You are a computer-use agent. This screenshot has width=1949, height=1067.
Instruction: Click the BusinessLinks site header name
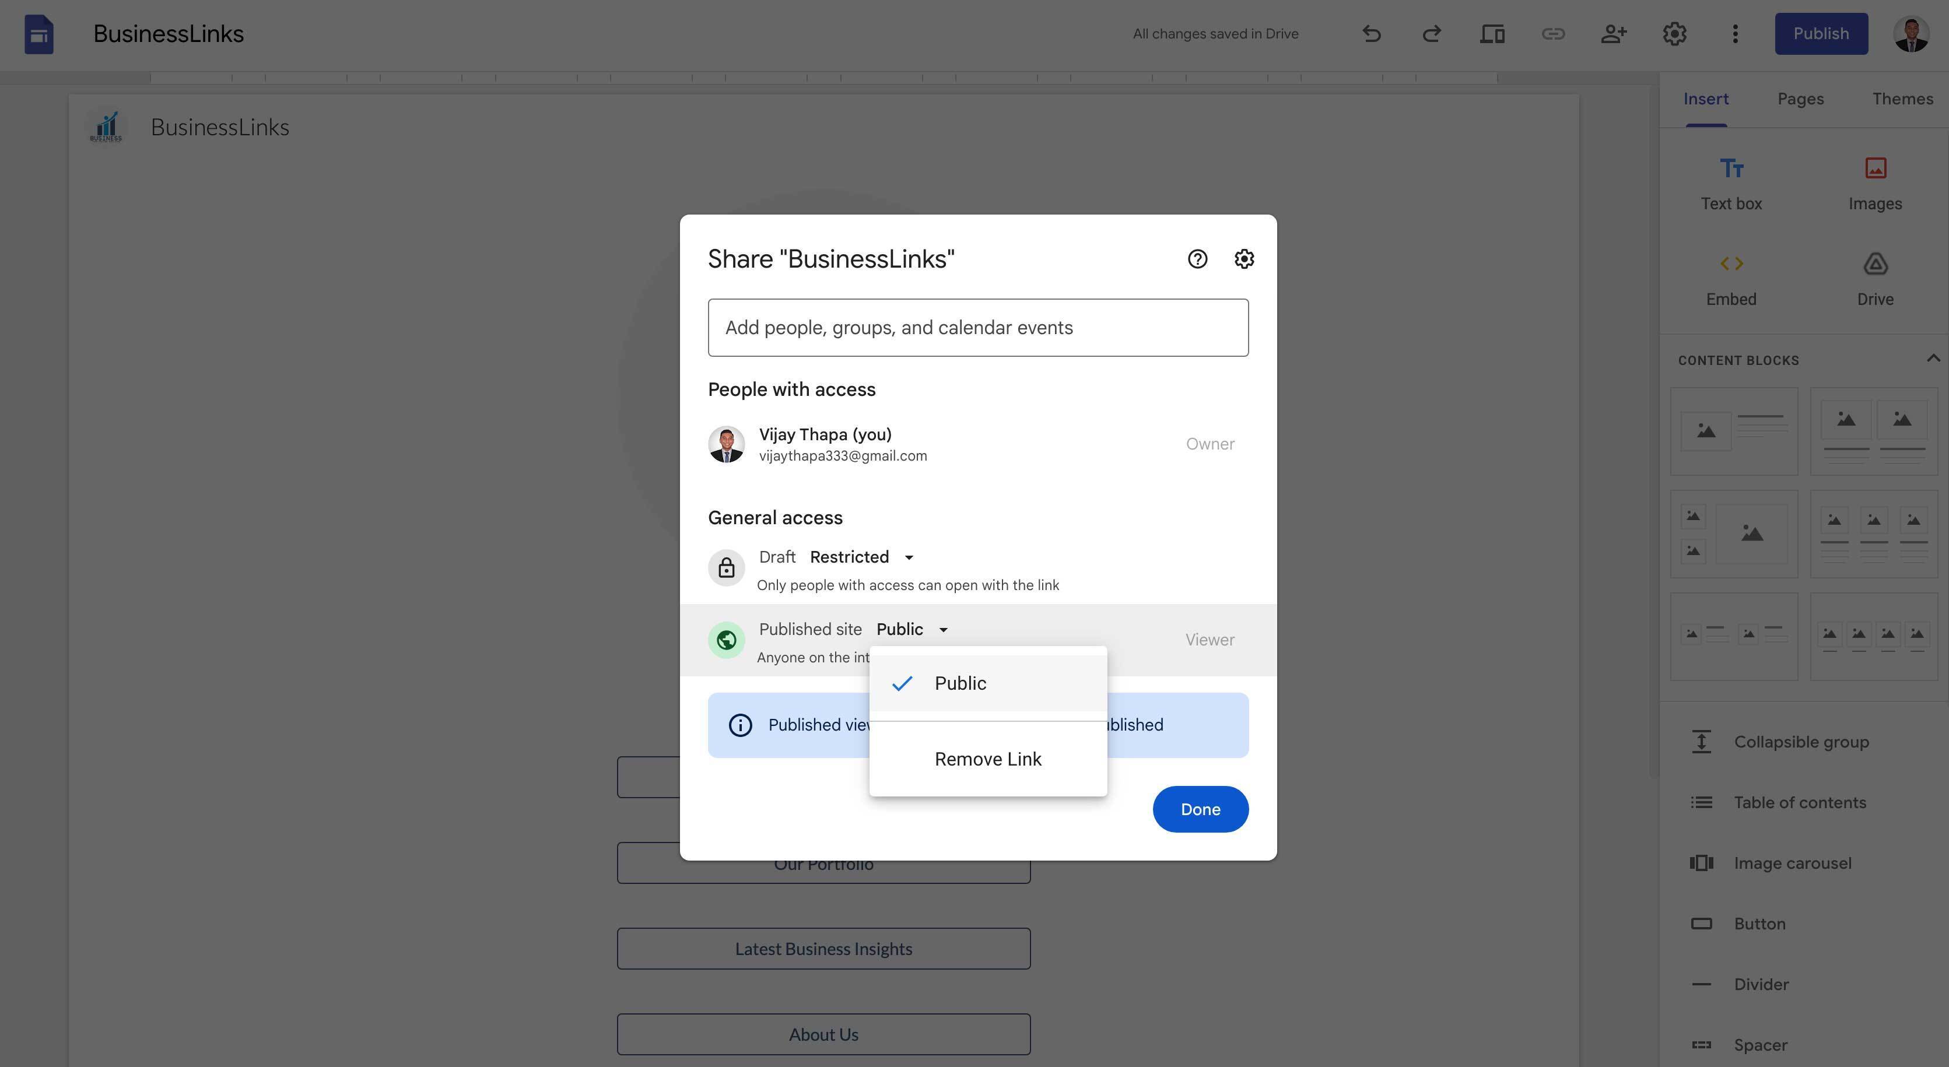pyautogui.click(x=219, y=127)
